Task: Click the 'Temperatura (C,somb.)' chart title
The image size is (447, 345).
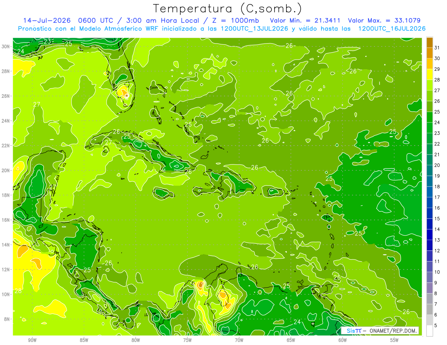Action: pyautogui.click(x=227, y=9)
